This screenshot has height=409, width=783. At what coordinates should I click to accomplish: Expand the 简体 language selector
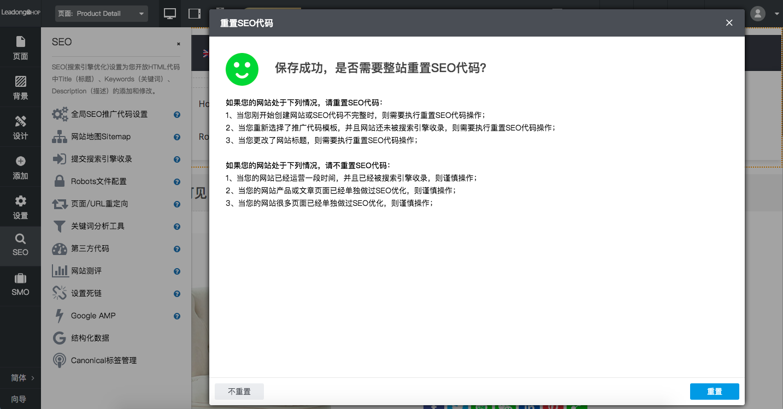(20, 377)
